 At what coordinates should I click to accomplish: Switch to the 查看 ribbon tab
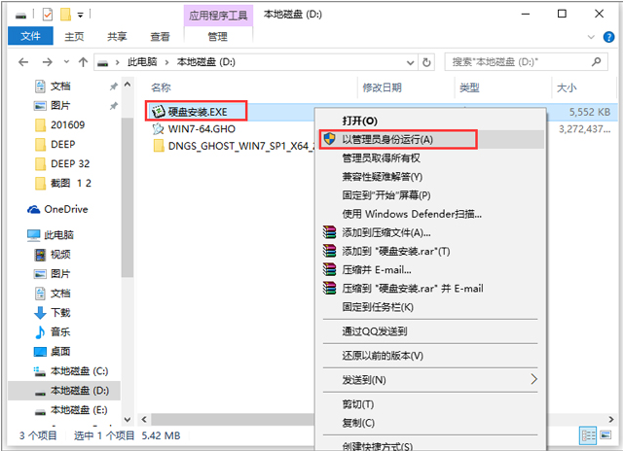[x=160, y=37]
